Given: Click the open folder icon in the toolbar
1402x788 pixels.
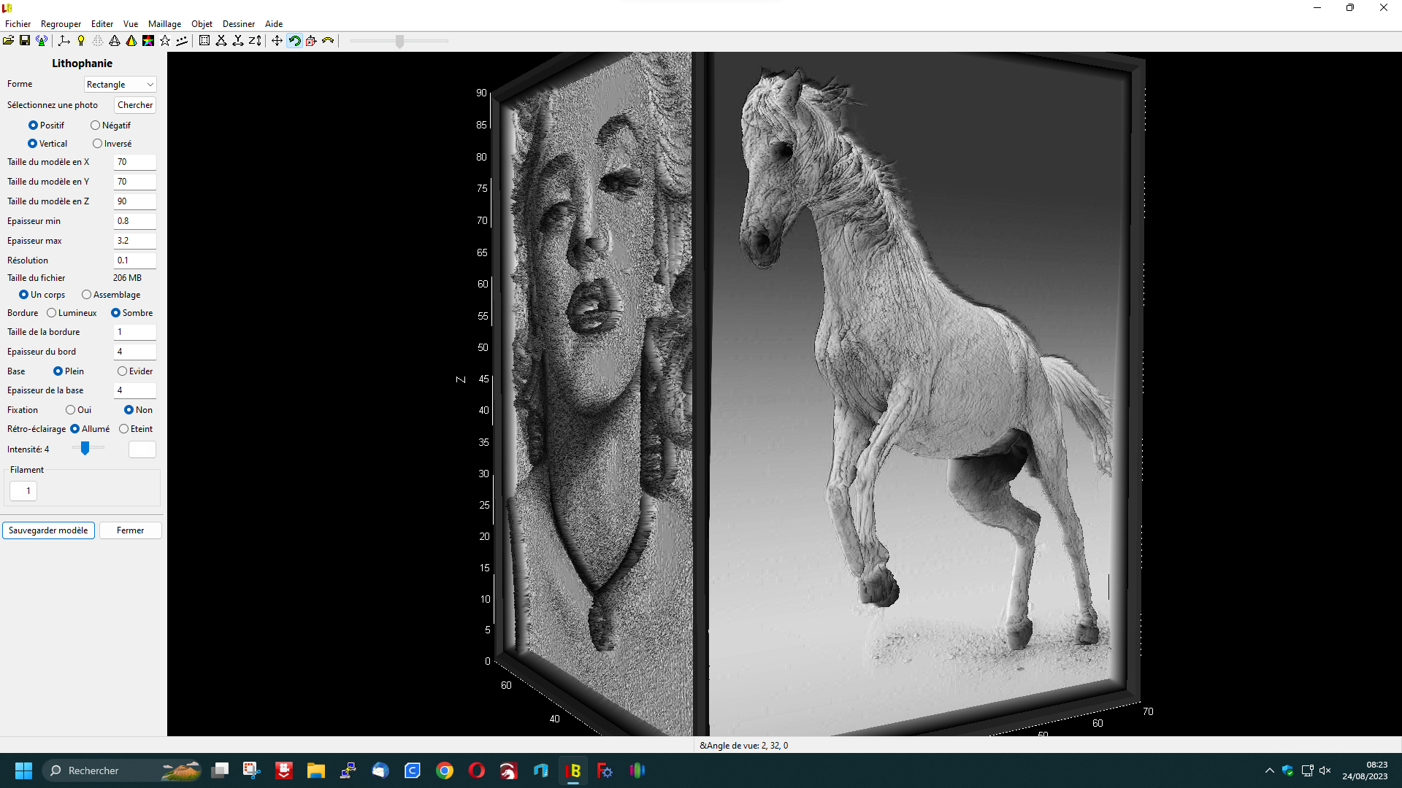Looking at the screenshot, I should point(8,41).
